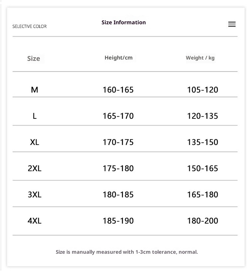
Task: Click the 165-180 weight cell
Action: (203, 195)
